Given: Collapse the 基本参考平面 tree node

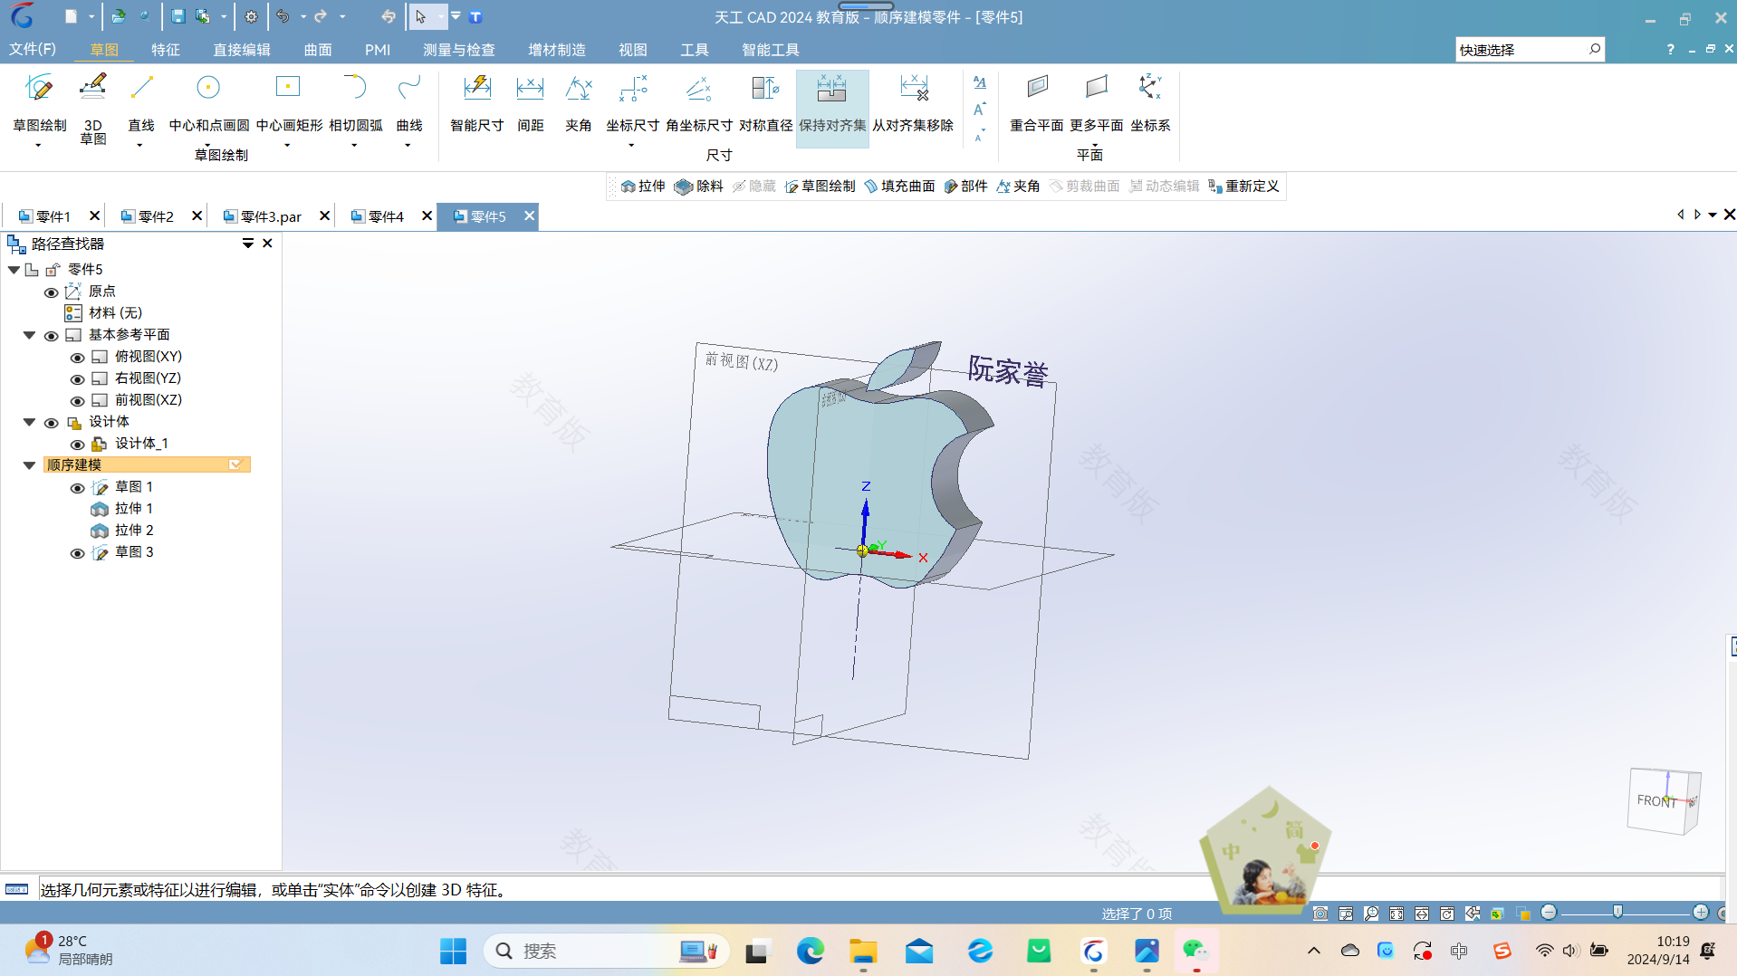Looking at the screenshot, I should tap(29, 335).
